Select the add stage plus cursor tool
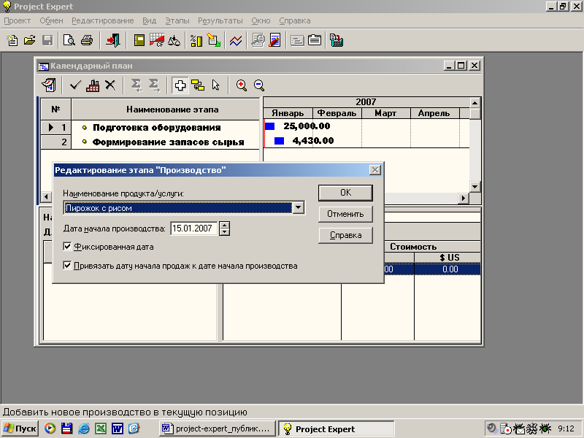 (180, 85)
